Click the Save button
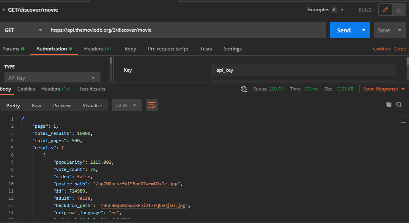The height and width of the screenshot is (223, 409). point(384,30)
